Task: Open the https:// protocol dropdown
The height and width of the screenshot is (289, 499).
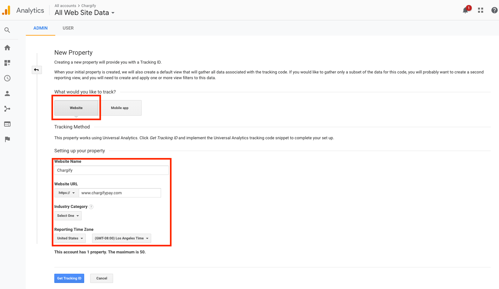Action: tap(67, 193)
